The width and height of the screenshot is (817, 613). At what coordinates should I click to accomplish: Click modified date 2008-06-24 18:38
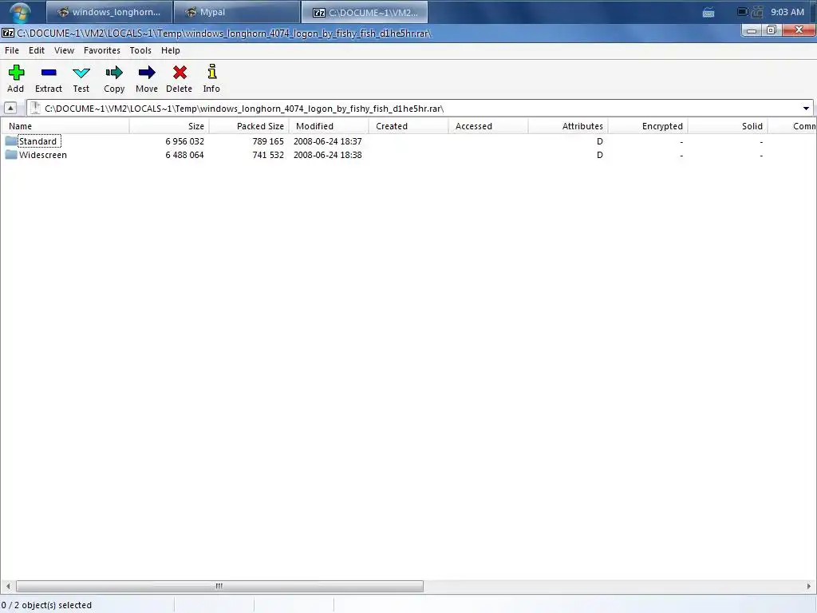[328, 155]
